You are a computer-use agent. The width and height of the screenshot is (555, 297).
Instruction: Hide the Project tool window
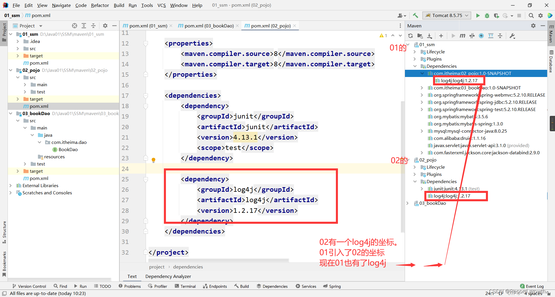point(114,26)
